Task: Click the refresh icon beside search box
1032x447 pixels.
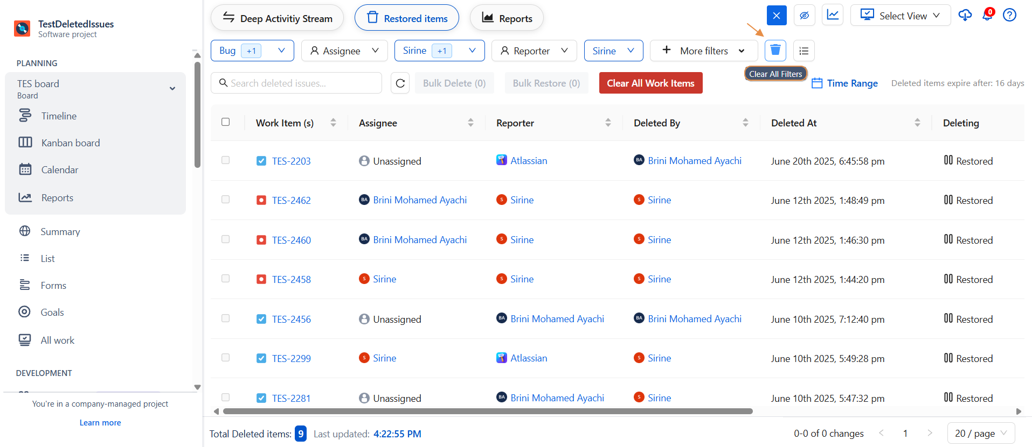Action: click(x=400, y=83)
